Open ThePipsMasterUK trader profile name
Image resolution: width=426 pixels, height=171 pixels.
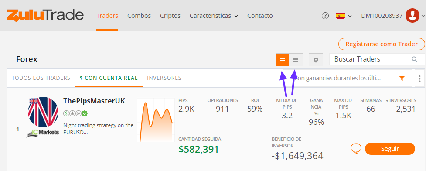(94, 101)
